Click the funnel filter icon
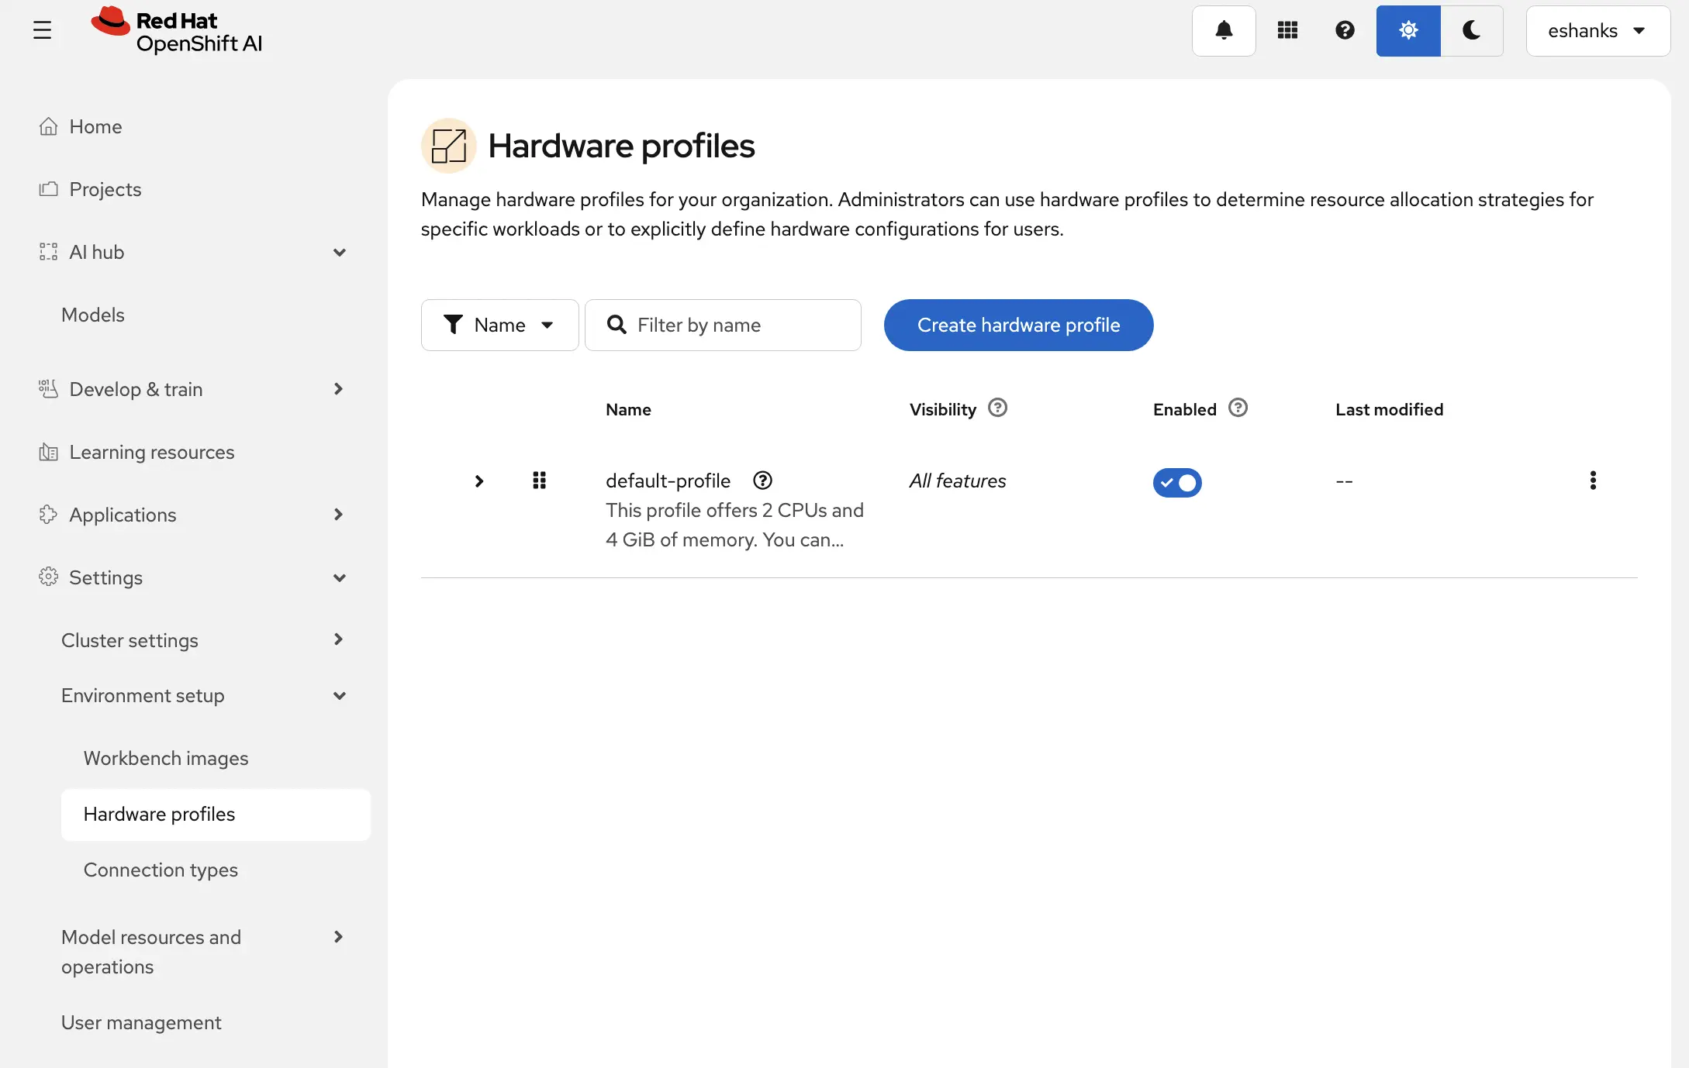This screenshot has width=1689, height=1068. (453, 325)
